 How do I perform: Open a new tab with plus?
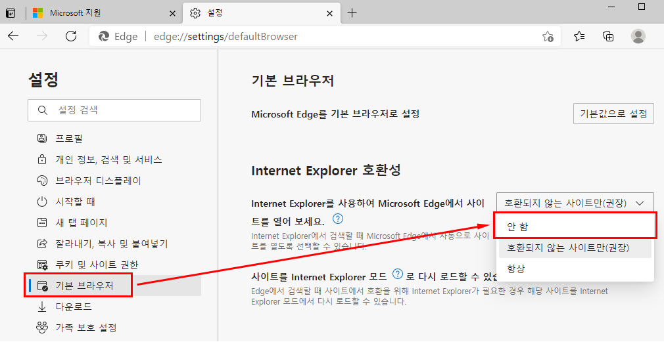[x=352, y=13]
